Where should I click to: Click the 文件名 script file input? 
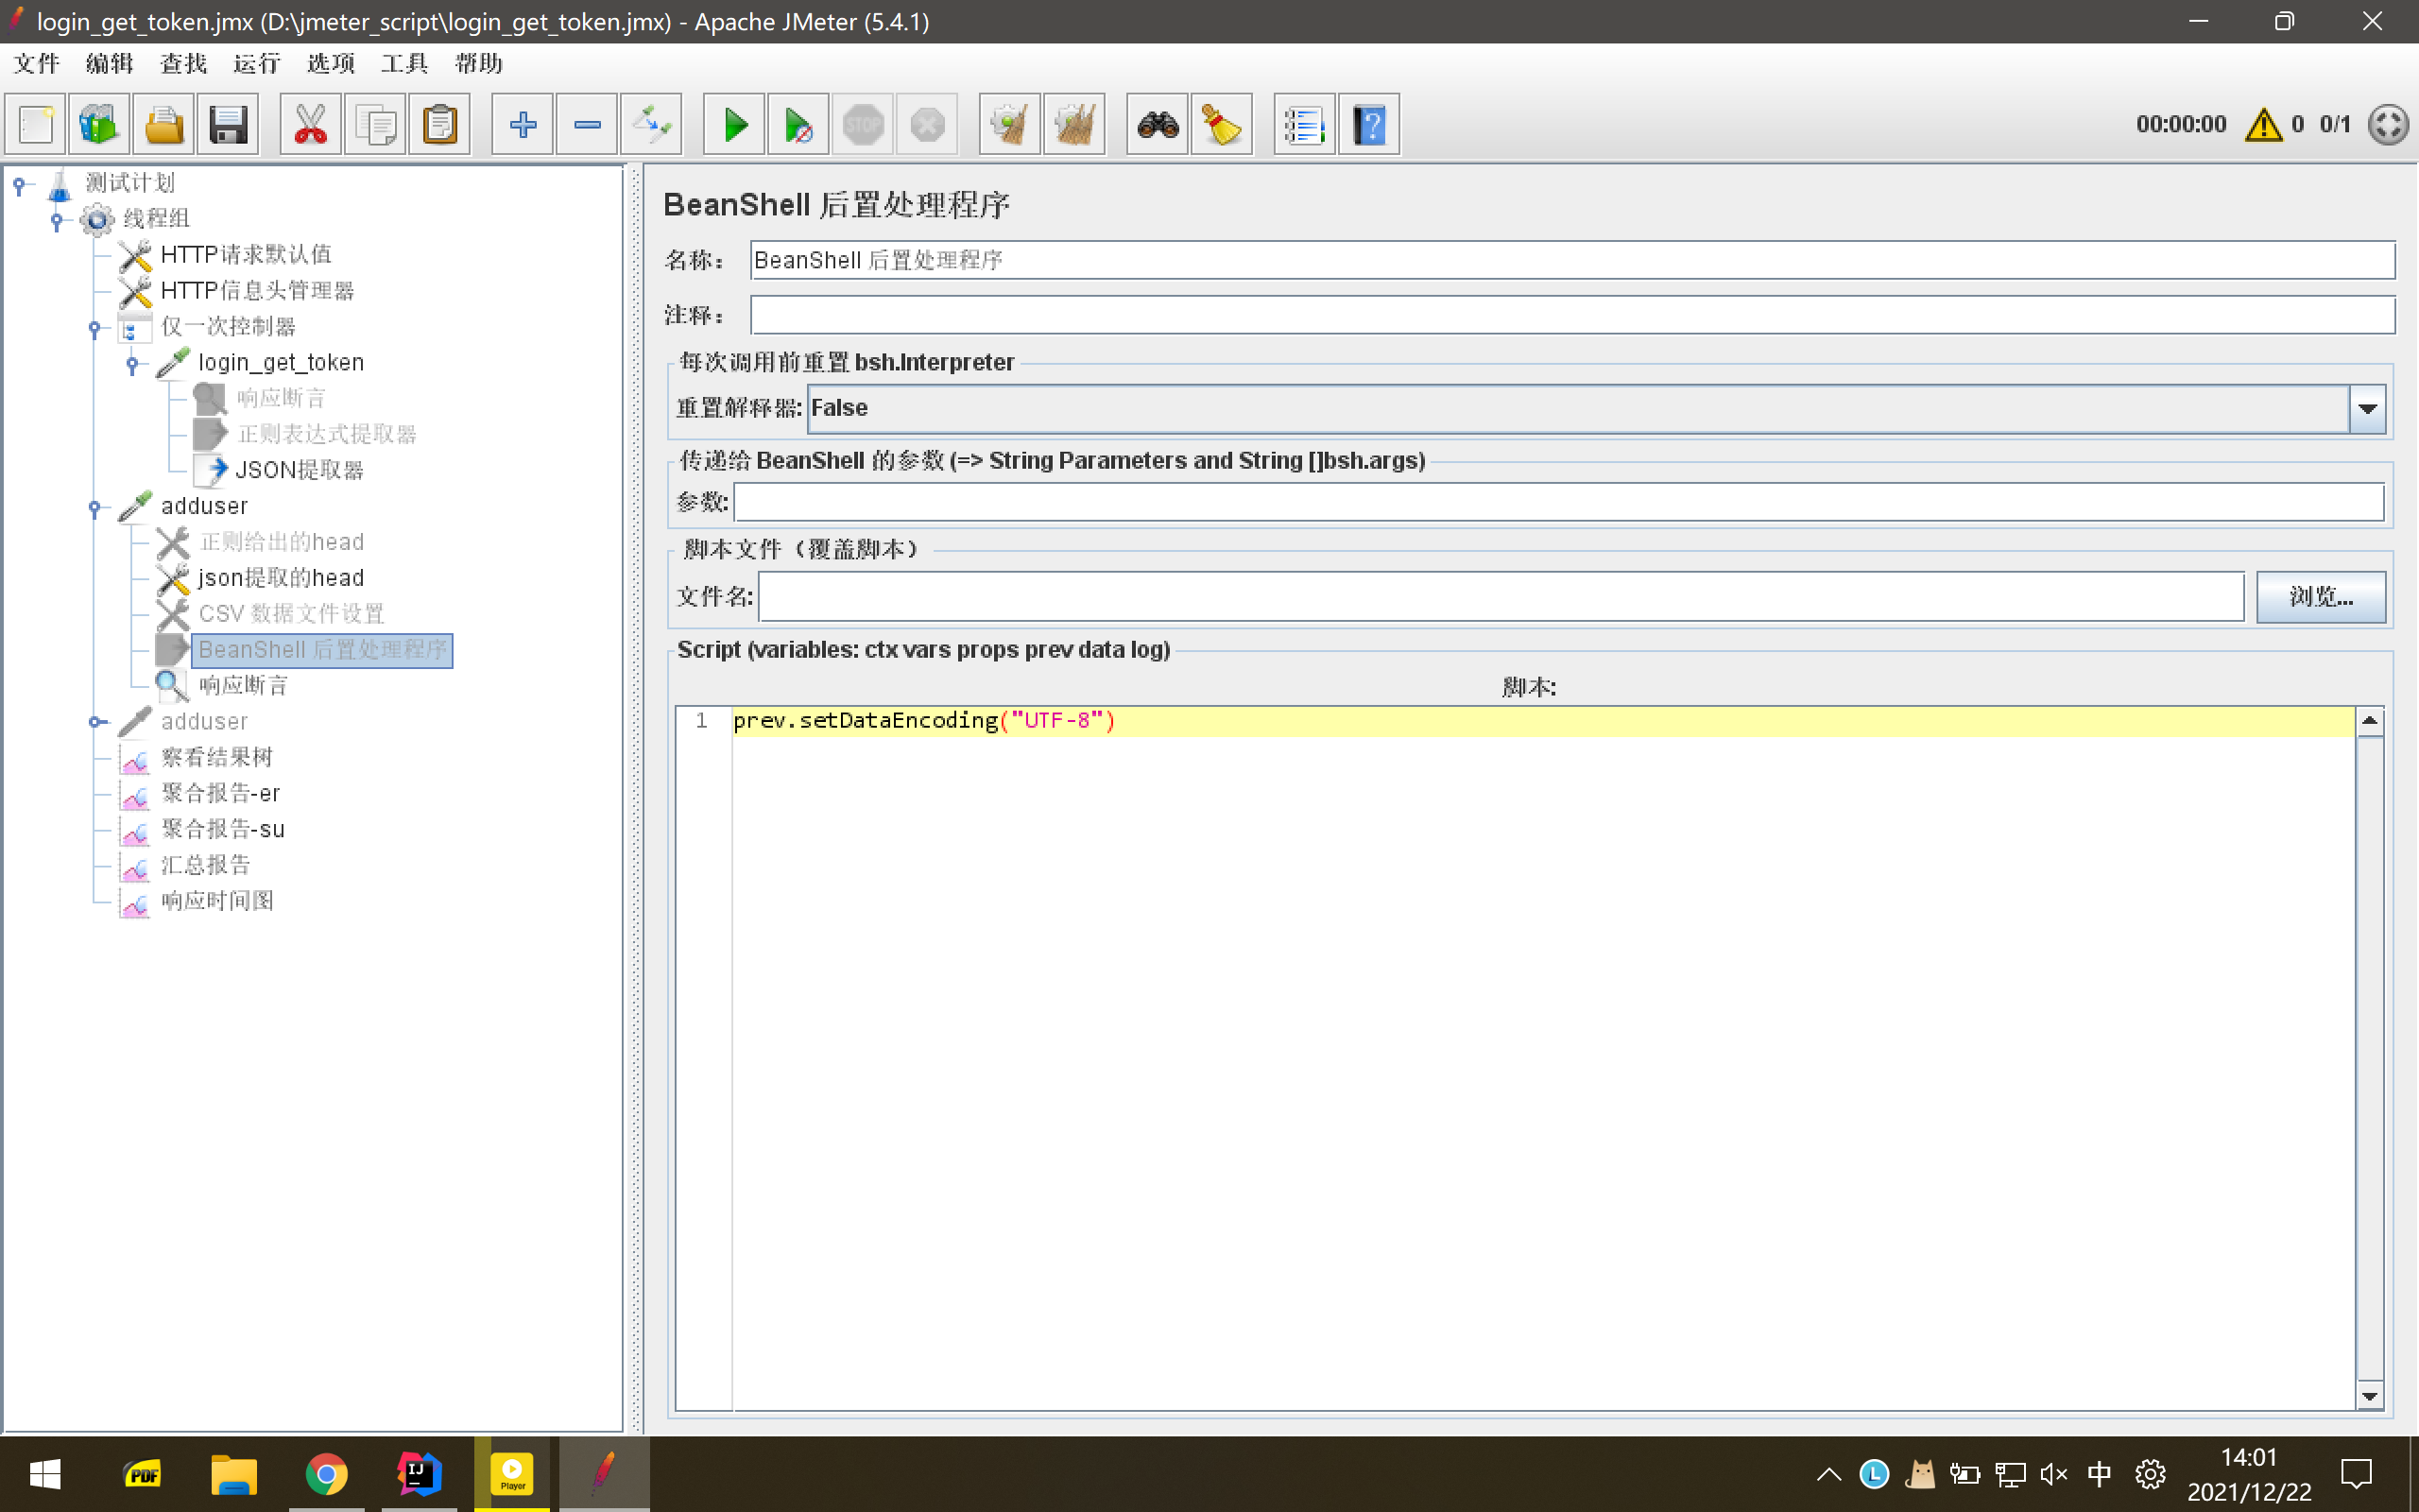pyautogui.click(x=1501, y=597)
